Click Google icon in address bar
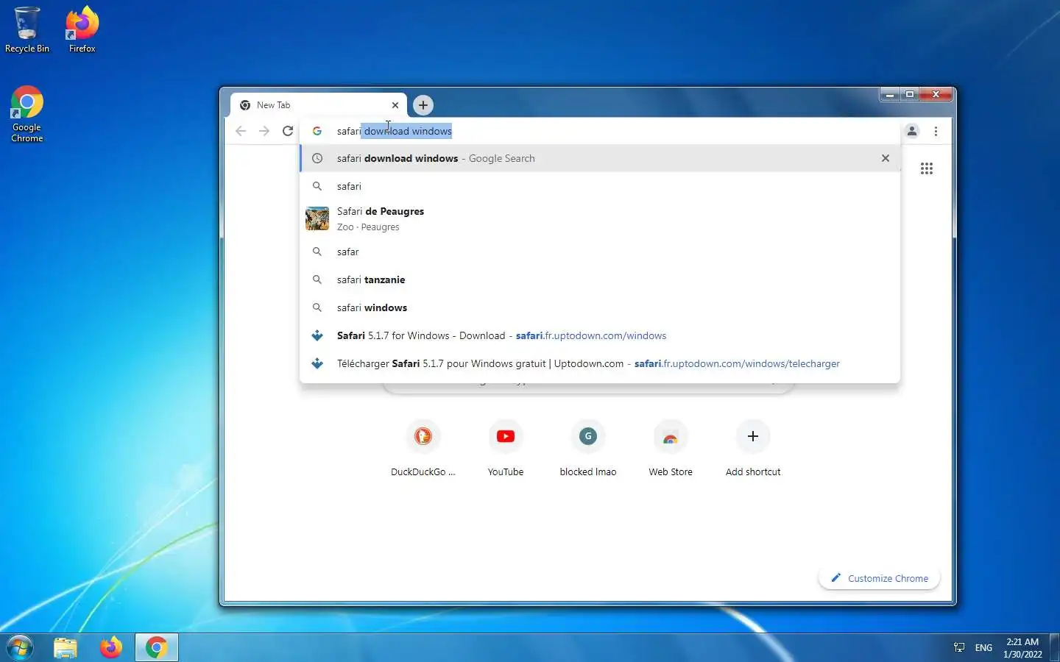Image resolution: width=1060 pixels, height=662 pixels. point(317,131)
